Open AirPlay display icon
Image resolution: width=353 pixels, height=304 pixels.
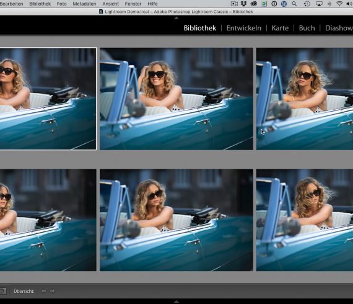tap(319, 4)
